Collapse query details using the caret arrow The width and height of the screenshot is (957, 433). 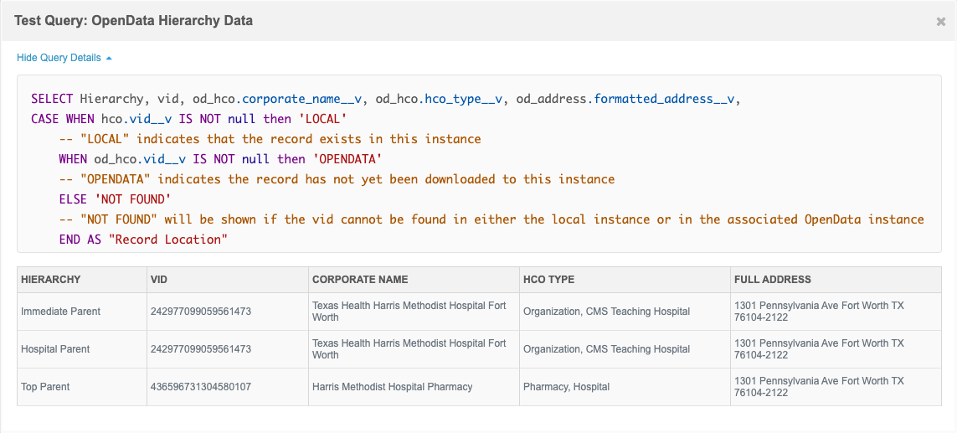point(109,58)
